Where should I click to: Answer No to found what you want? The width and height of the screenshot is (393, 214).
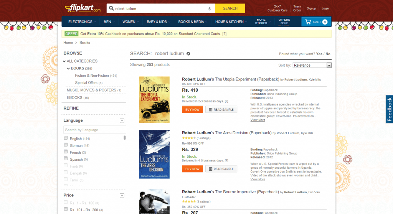point(328,54)
